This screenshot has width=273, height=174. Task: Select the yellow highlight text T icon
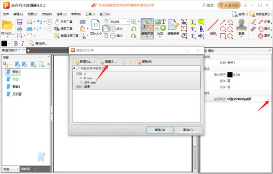[x=192, y=22]
